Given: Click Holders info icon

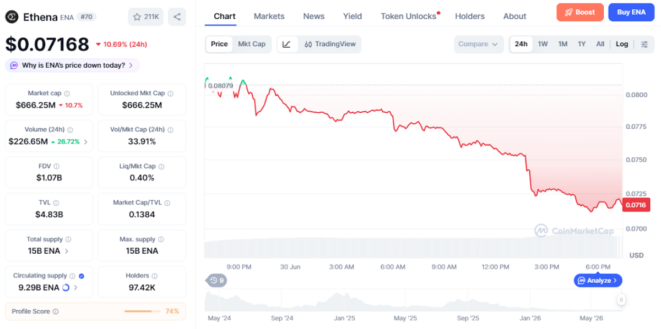Looking at the screenshot, I should tap(155, 276).
